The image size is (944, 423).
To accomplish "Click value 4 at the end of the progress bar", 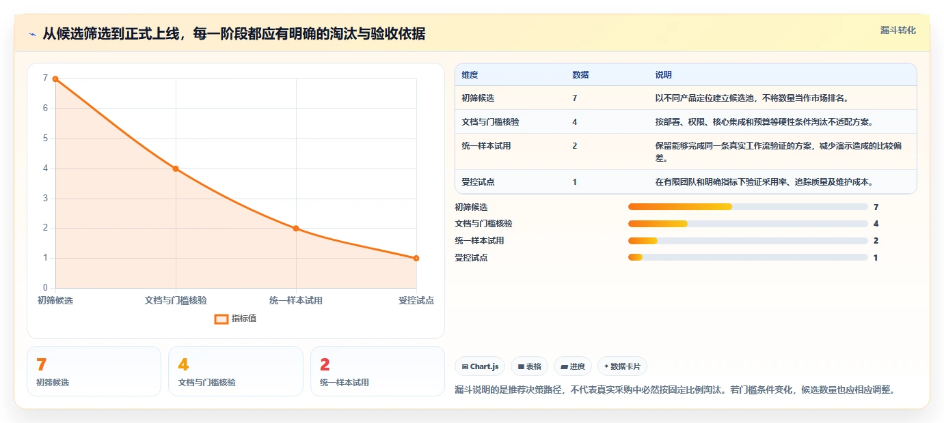I will 876,224.
